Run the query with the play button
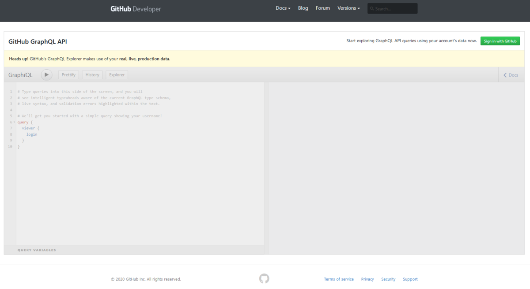 tap(46, 75)
